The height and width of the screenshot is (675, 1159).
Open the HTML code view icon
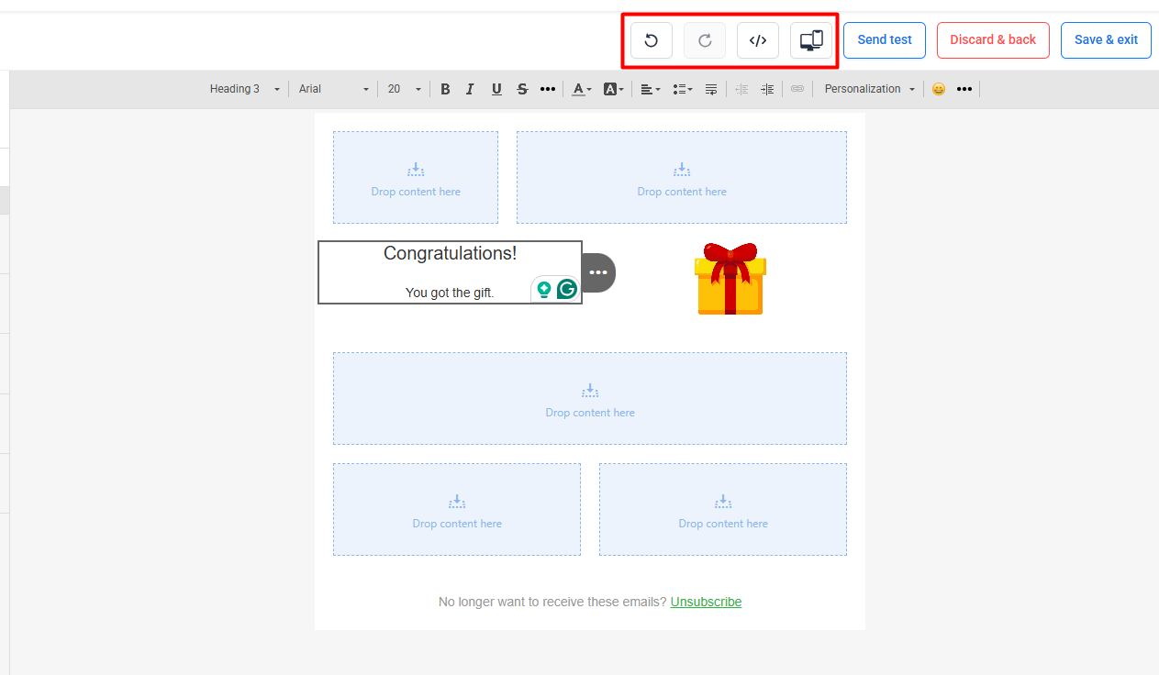pyautogui.click(x=758, y=40)
